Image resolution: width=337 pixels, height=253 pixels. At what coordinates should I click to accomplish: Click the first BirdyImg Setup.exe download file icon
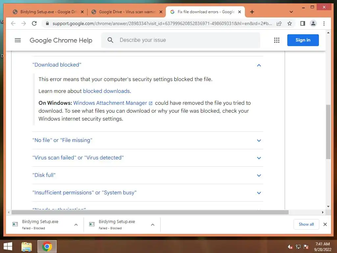tap(15, 224)
